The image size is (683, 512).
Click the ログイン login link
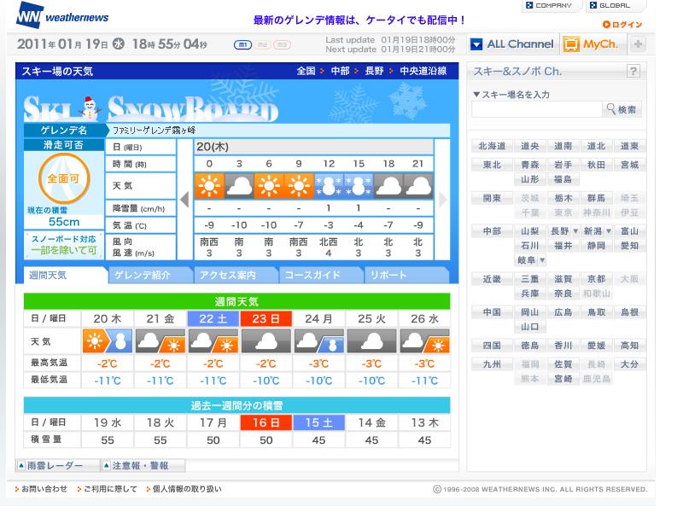point(622,25)
